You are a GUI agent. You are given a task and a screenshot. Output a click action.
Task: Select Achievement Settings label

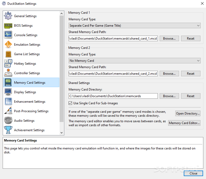click(x=29, y=130)
